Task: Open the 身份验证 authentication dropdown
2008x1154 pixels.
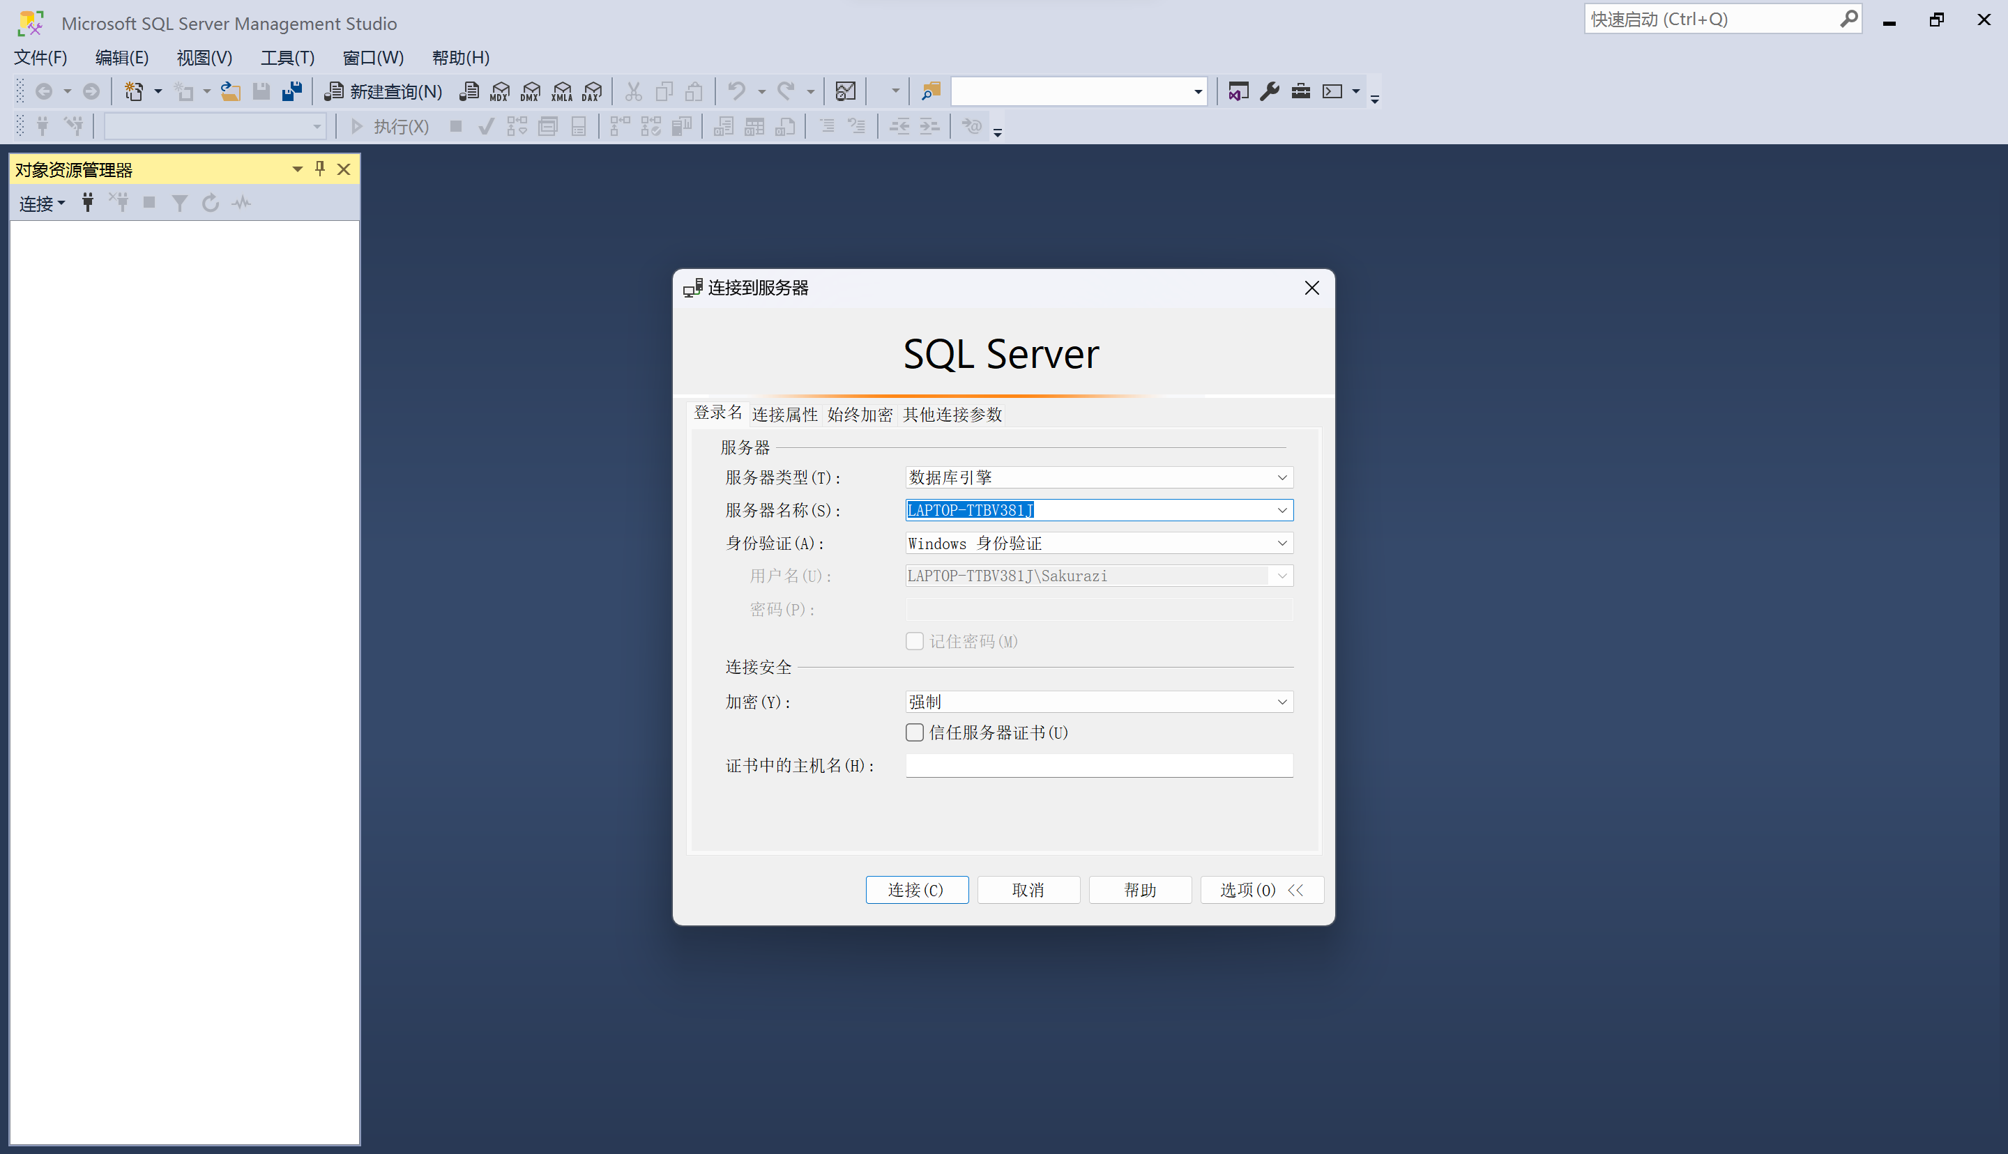Action: click(1282, 543)
